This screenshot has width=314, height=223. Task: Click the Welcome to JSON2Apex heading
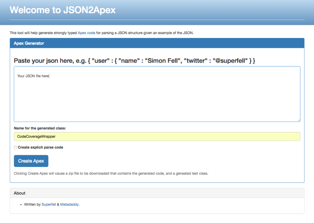[63, 10]
